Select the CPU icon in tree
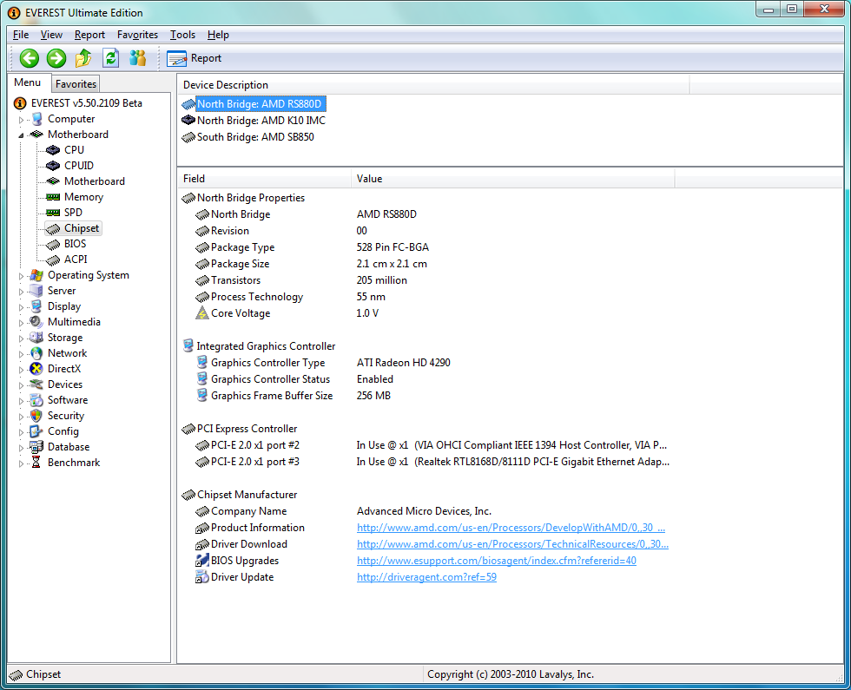This screenshot has height=690, width=851. click(53, 149)
